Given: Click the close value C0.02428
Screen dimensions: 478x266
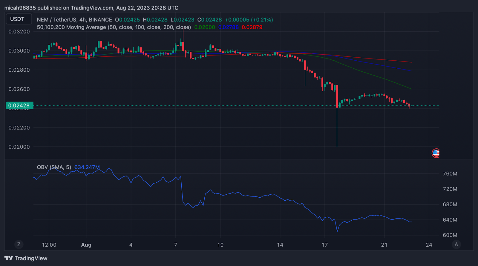Looking at the screenshot, I should [209, 20].
